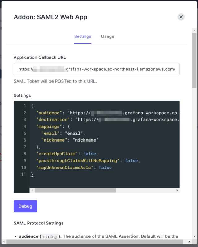Image resolution: width=198 pixels, height=247 pixels.
Task: Switch to the Usage tab
Action: coord(108,36)
